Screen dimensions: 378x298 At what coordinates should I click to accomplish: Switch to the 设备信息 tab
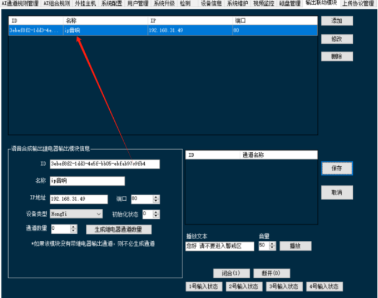pos(211,3)
